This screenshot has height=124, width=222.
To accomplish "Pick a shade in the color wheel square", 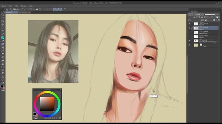I will click(x=47, y=104).
